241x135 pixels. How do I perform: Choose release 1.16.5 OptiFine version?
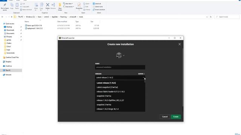(x=110, y=100)
